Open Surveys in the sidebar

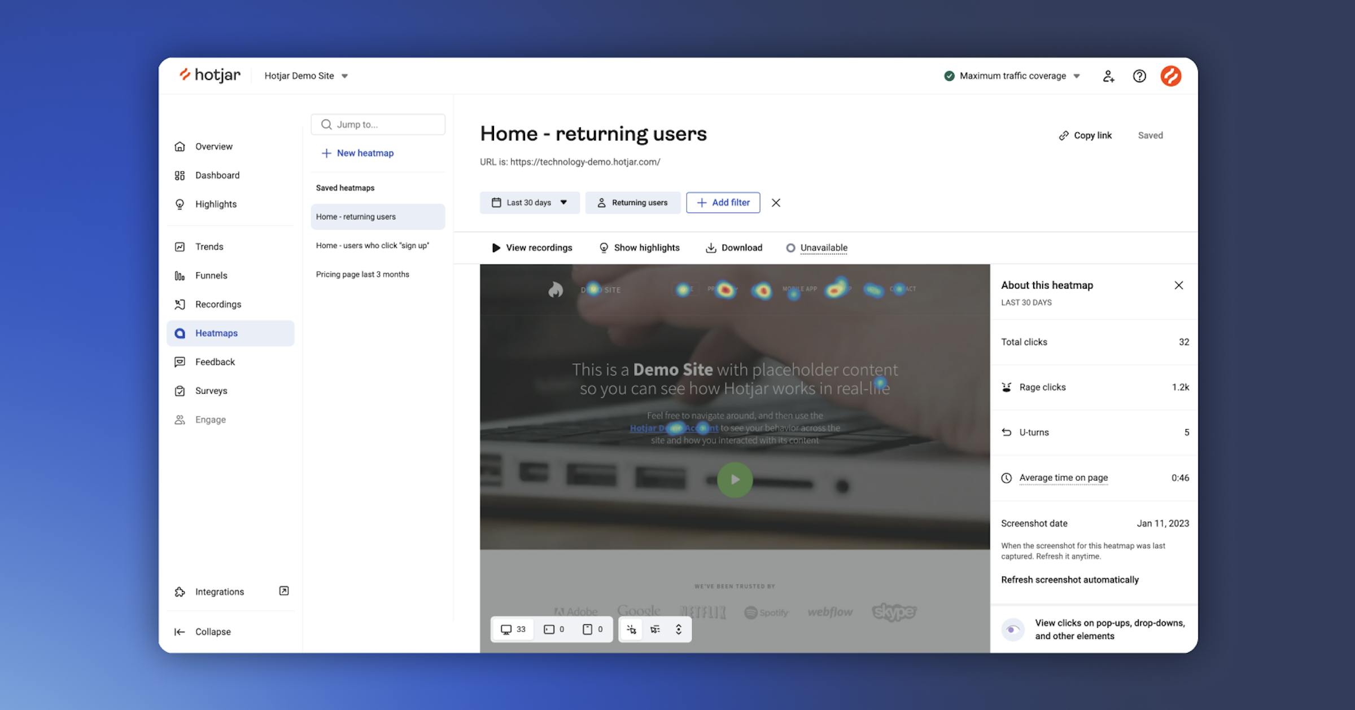click(230, 391)
